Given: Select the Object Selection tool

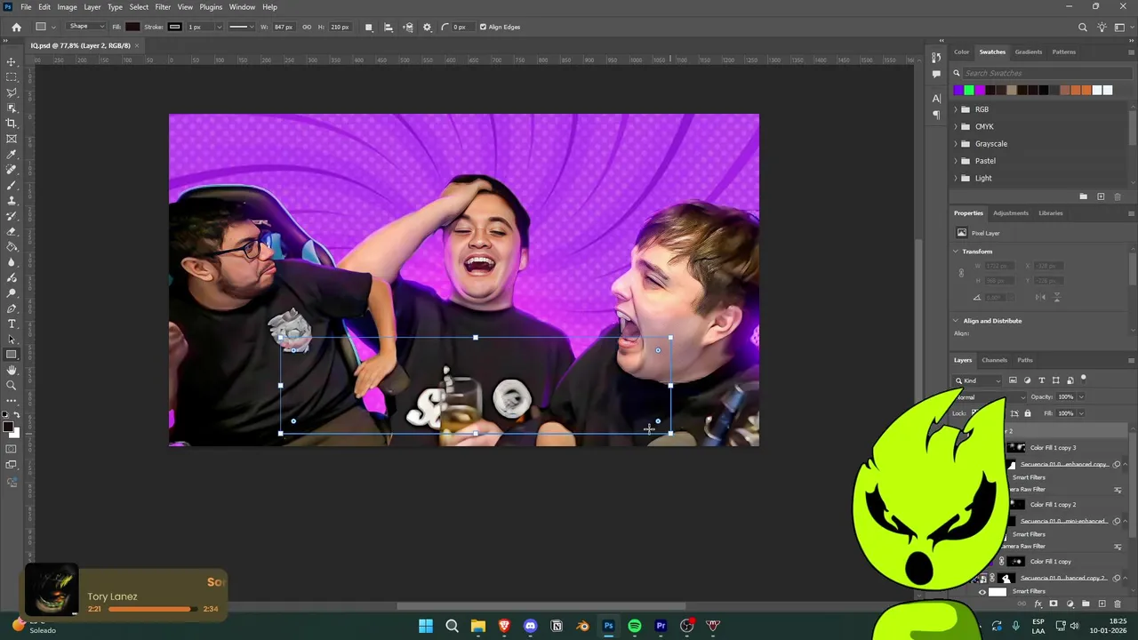Looking at the screenshot, I should tap(12, 108).
